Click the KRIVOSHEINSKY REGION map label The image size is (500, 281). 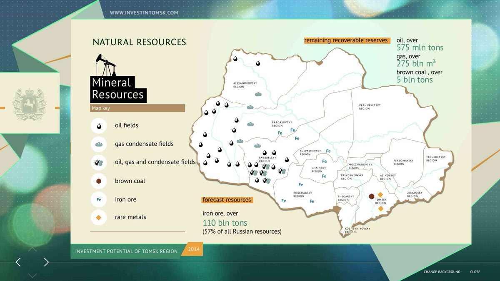click(x=352, y=177)
